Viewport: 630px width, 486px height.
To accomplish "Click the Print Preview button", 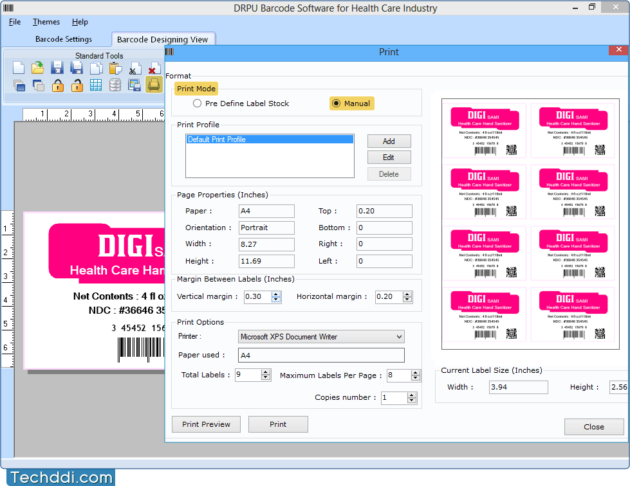I will (206, 424).
